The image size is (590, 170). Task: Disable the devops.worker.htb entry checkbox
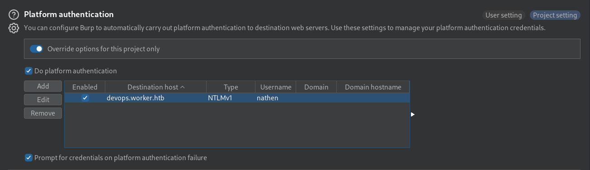coord(85,98)
